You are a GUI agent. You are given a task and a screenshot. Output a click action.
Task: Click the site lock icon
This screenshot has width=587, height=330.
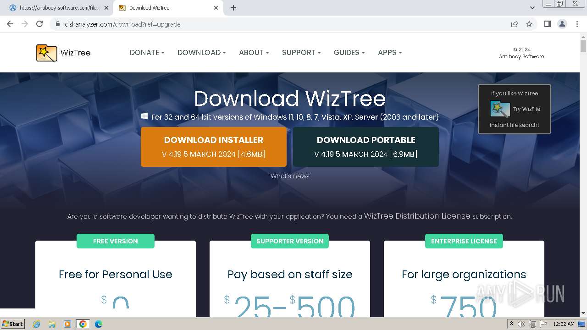(x=58, y=24)
